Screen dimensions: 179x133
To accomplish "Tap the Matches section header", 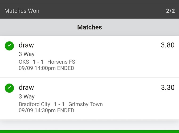I will click(89, 27).
